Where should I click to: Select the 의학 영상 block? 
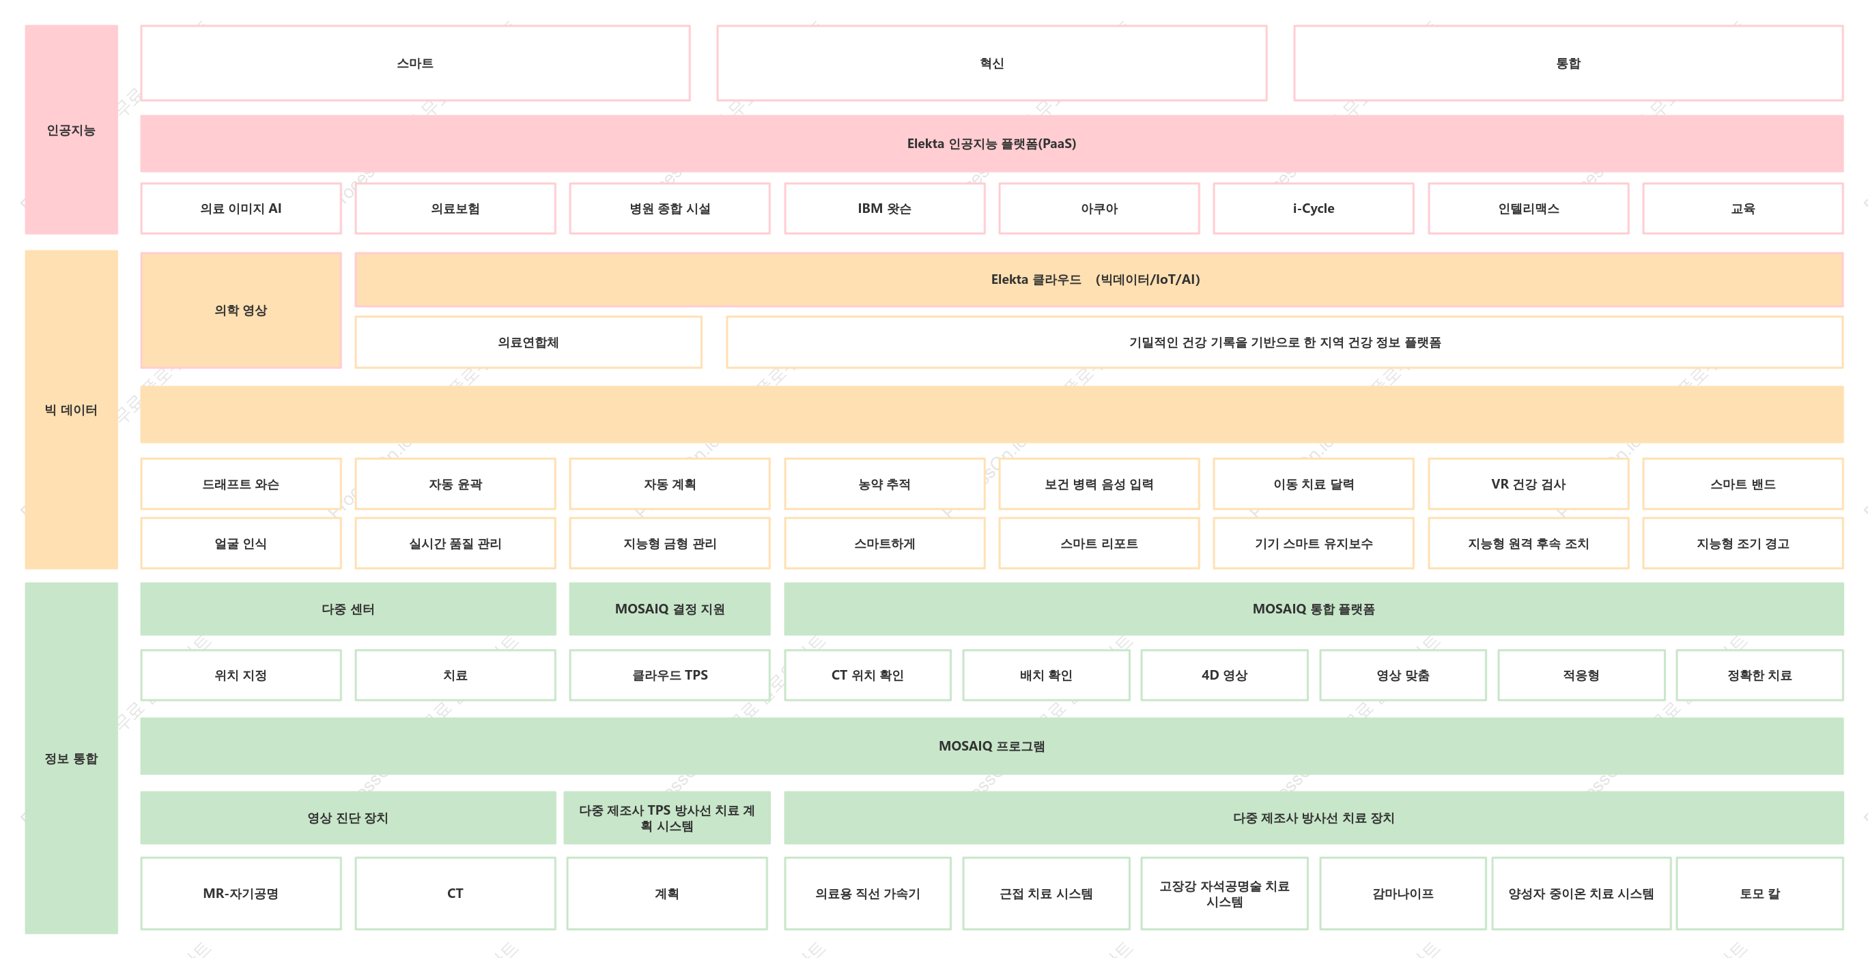click(x=241, y=310)
